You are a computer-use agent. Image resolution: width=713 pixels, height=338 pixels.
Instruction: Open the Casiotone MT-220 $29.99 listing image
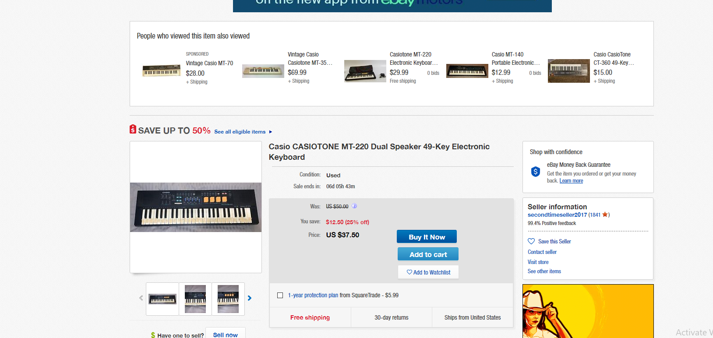365,71
